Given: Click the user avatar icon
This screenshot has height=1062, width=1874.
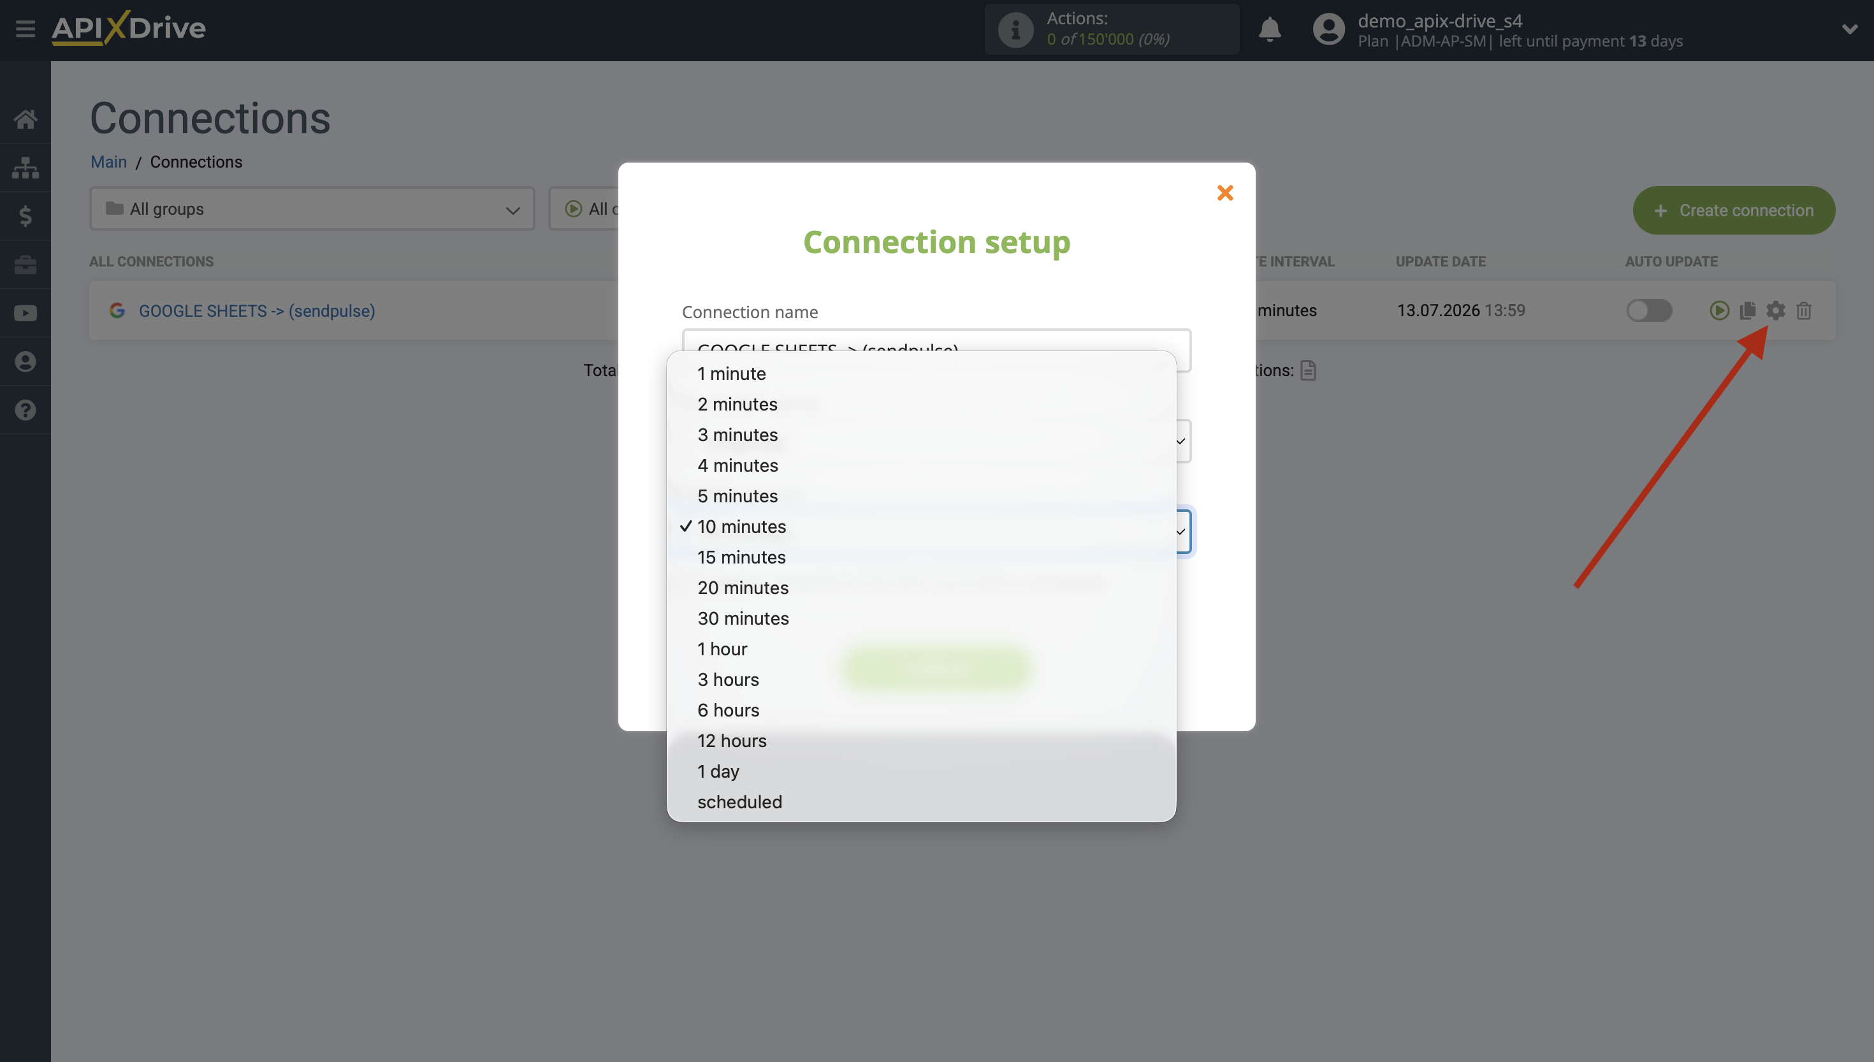Looking at the screenshot, I should [x=1328, y=29].
